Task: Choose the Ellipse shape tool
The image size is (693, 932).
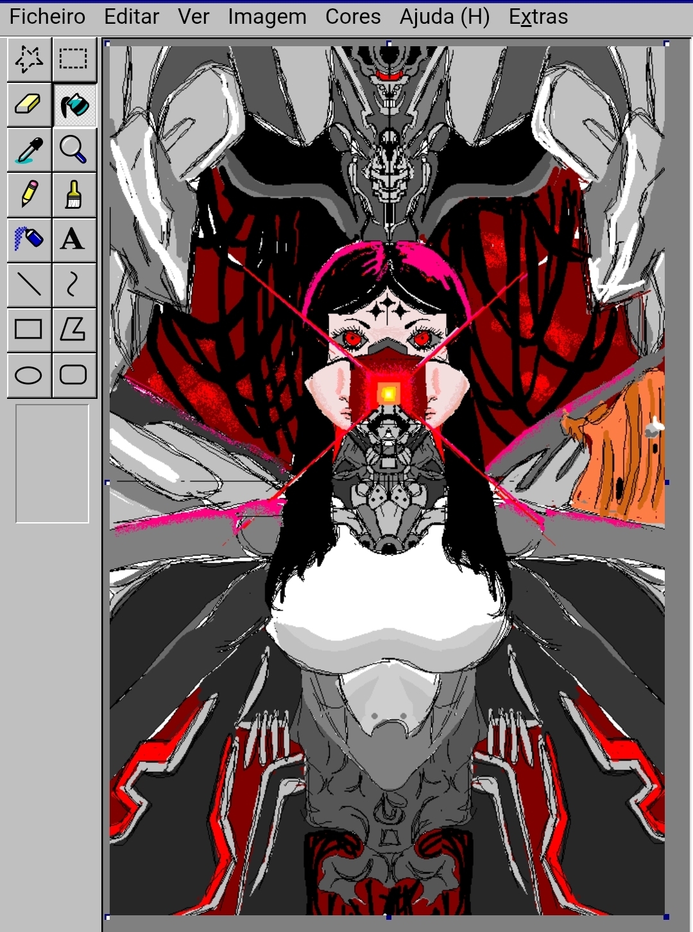Action: pos(29,374)
